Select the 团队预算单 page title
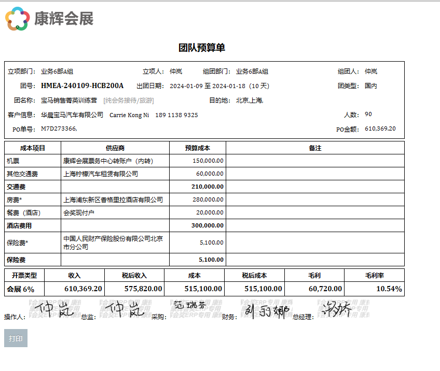The width and height of the screenshot is (440, 371). [202, 48]
